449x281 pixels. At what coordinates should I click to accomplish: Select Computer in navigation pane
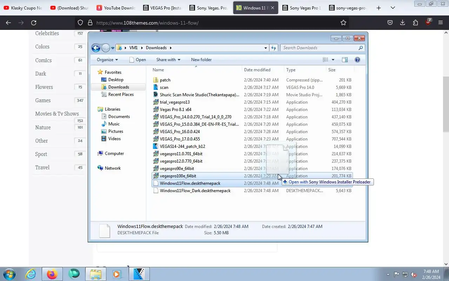[x=114, y=153]
